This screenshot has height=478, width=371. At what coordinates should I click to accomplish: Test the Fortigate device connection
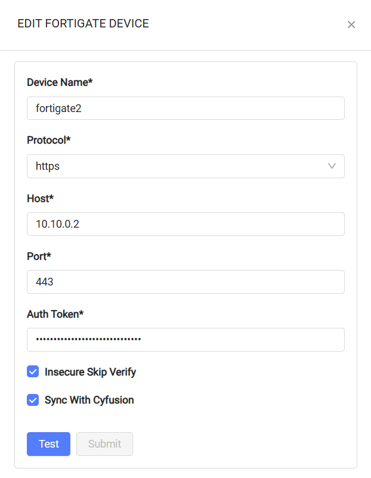(48, 444)
